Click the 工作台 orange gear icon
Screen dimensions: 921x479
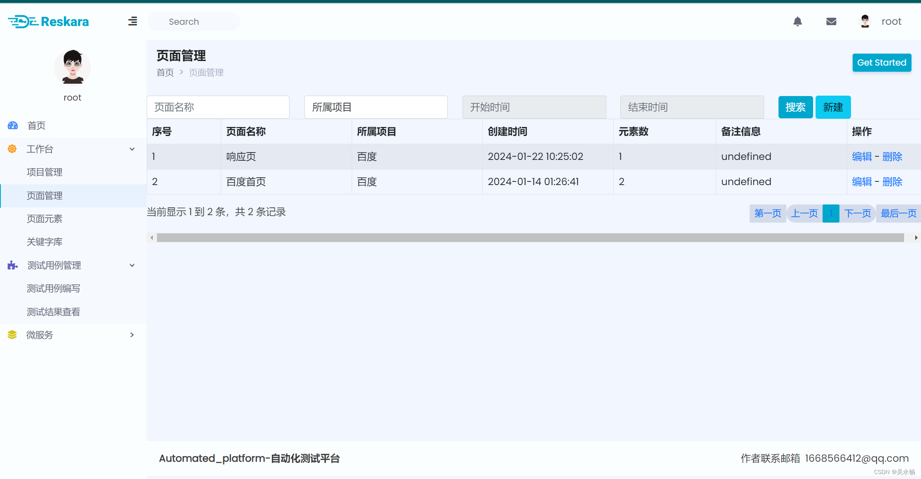[12, 149]
